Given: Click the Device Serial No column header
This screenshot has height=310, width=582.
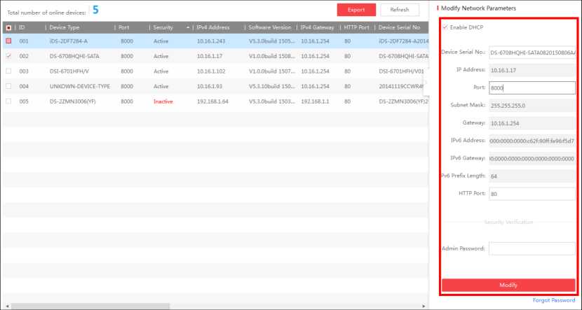Looking at the screenshot, I should [x=398, y=27].
